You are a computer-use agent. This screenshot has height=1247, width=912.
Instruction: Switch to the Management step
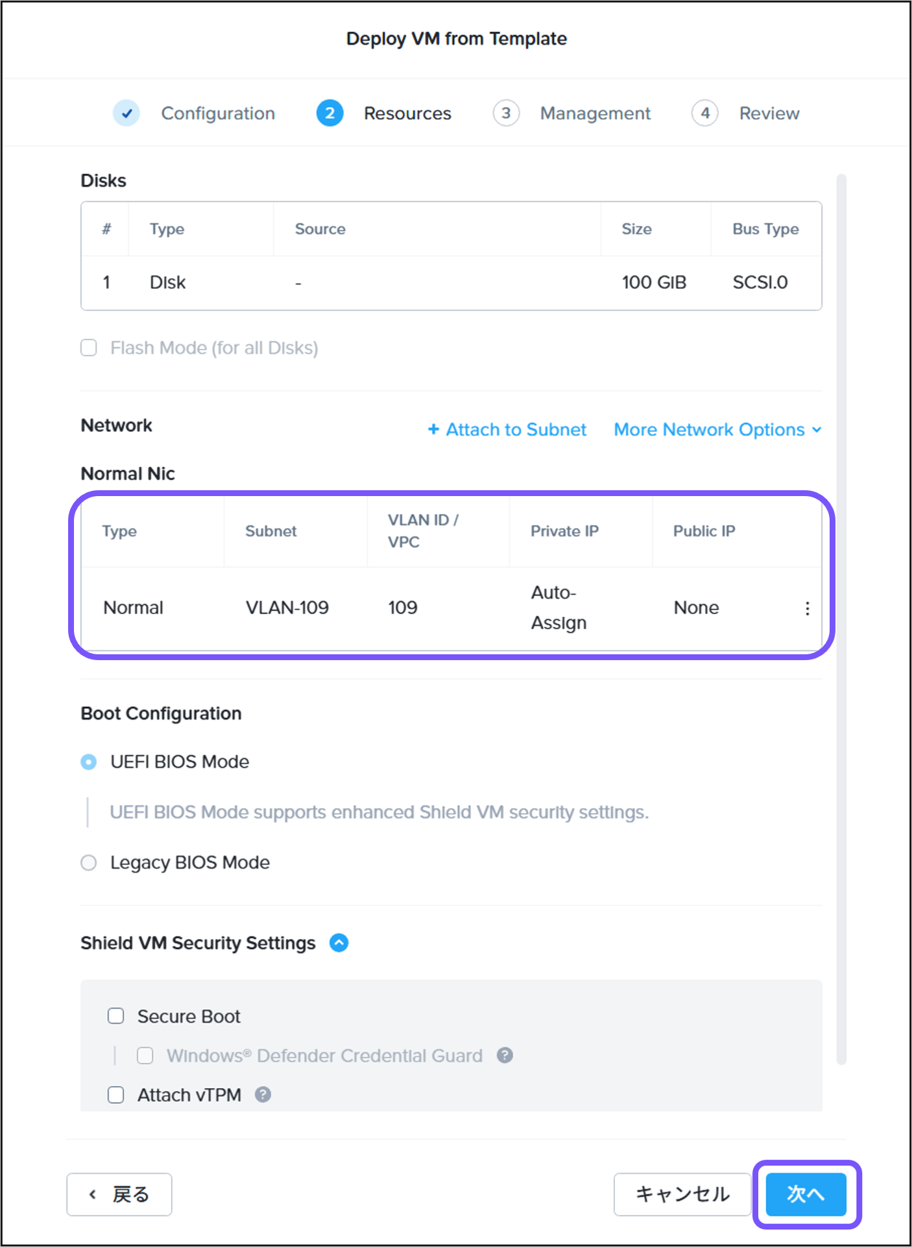coord(594,112)
